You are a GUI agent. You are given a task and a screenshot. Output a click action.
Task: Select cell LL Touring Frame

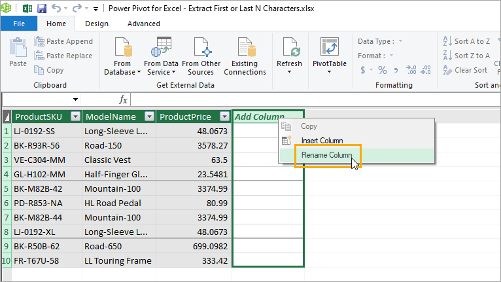coord(119,260)
